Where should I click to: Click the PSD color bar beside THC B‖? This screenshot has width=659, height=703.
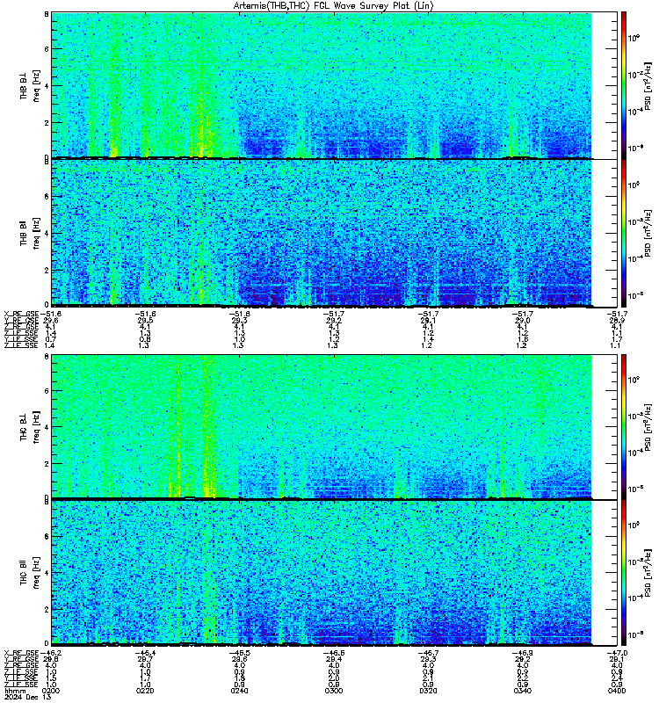click(x=624, y=573)
